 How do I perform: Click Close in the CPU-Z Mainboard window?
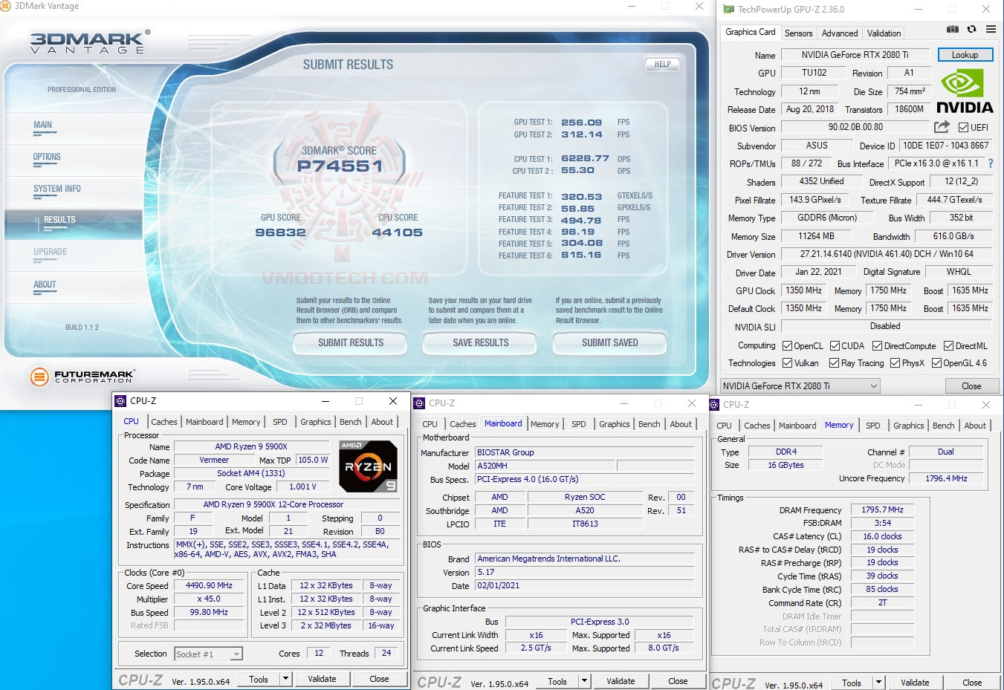pyautogui.click(x=678, y=681)
